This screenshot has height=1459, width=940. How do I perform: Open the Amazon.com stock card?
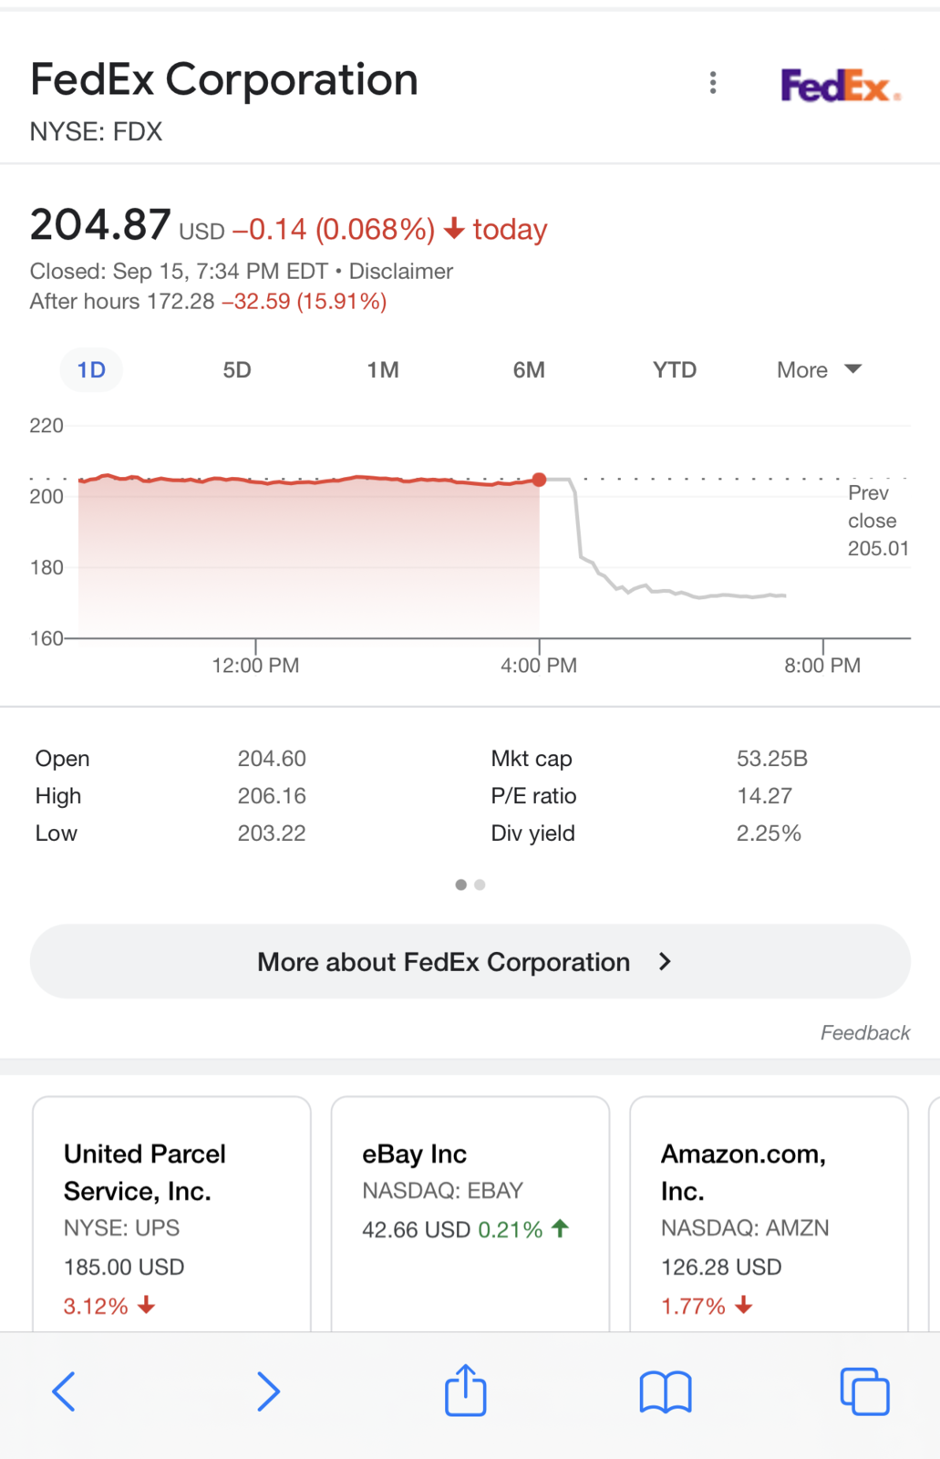pos(770,1214)
